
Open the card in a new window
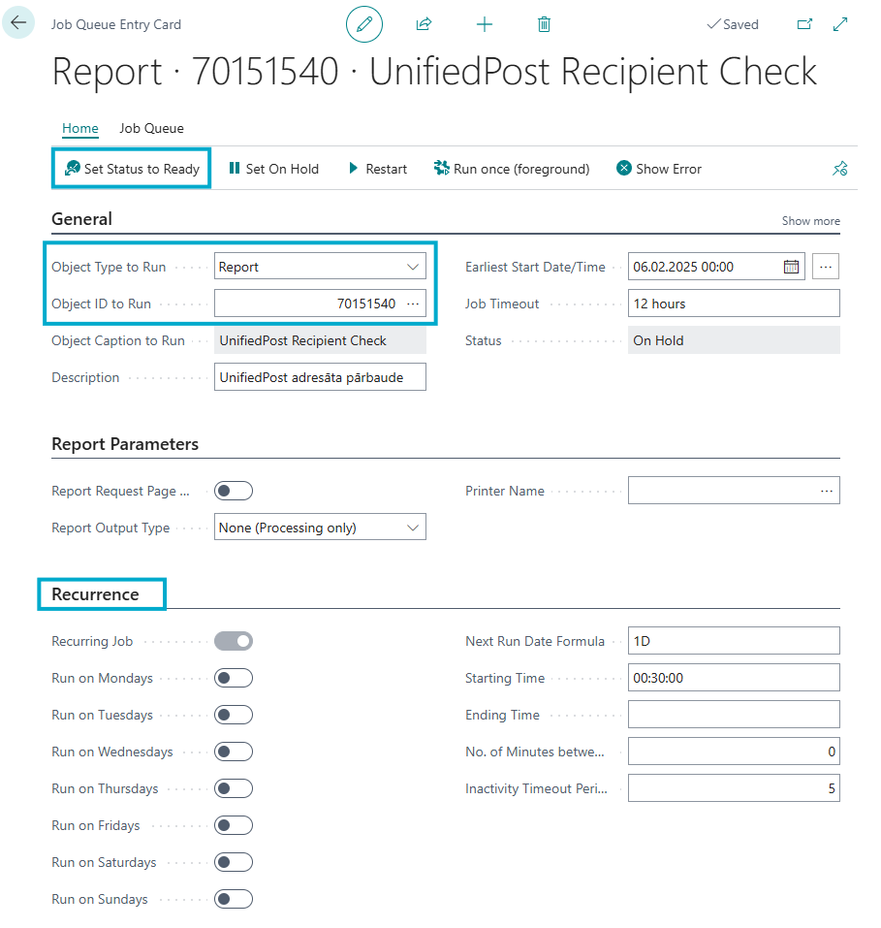pyautogui.click(x=804, y=24)
